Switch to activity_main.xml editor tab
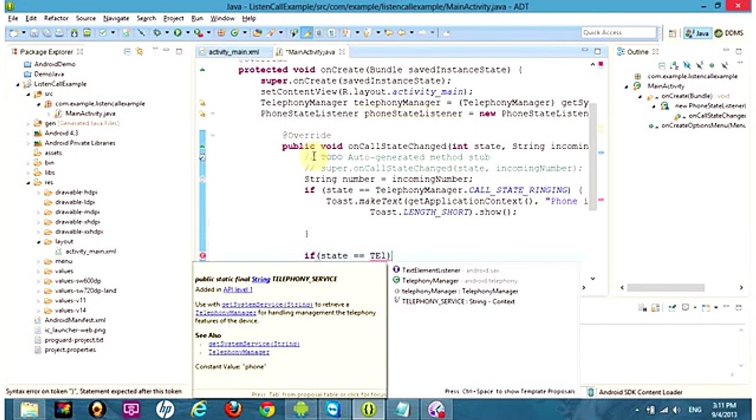The width and height of the screenshot is (756, 420). (x=233, y=52)
